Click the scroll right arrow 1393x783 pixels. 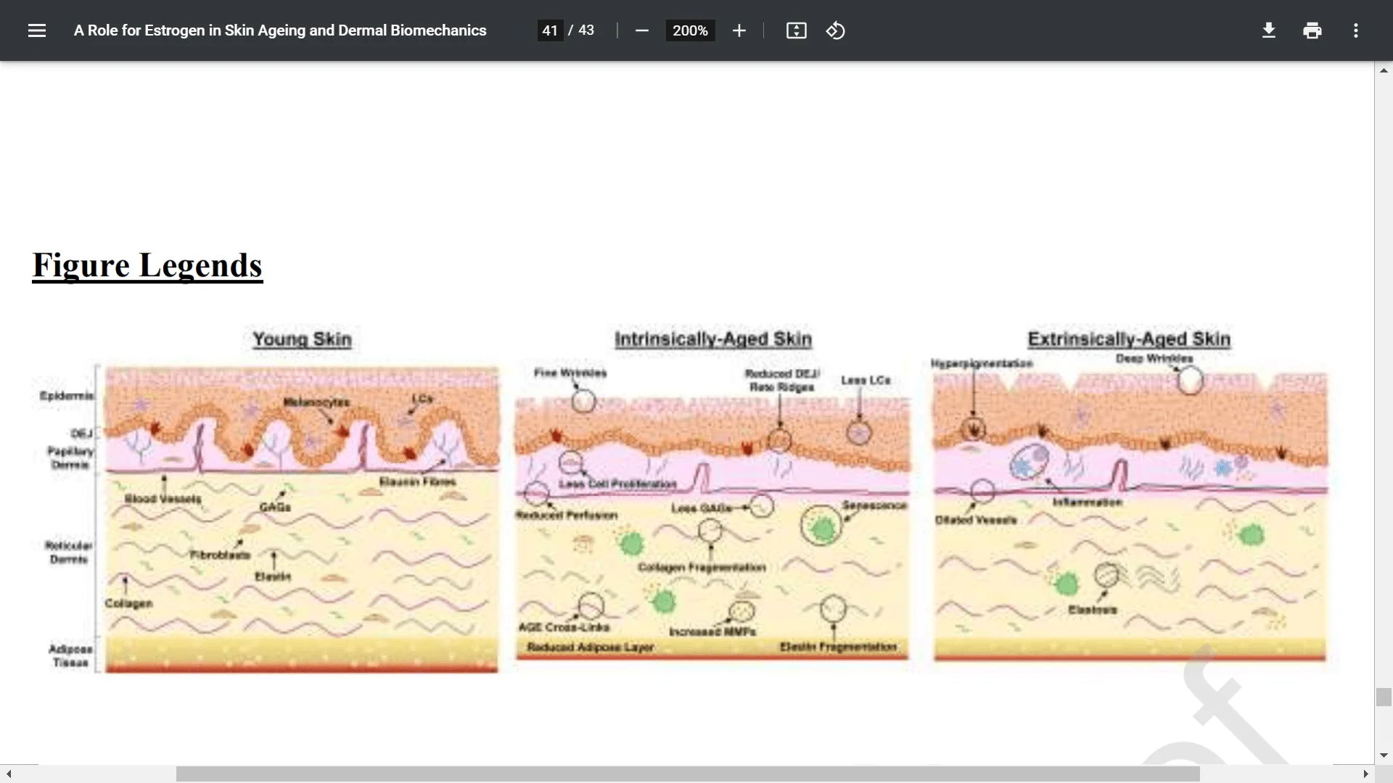1366,774
